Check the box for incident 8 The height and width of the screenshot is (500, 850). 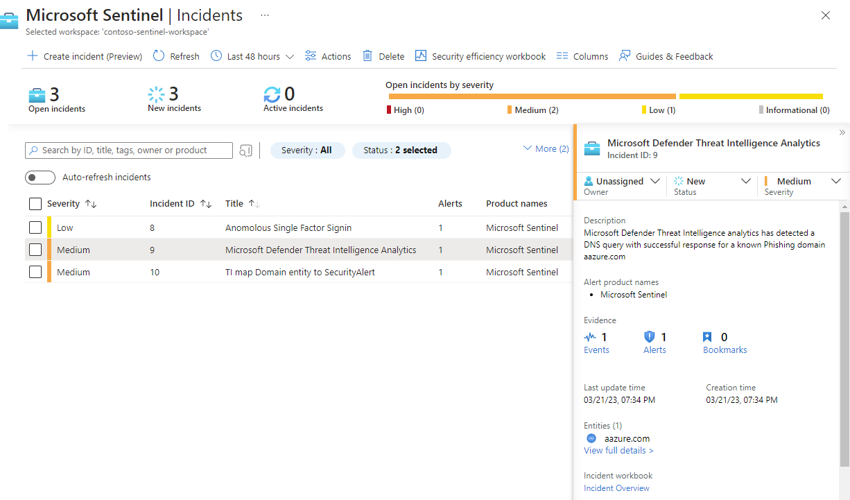(35, 227)
